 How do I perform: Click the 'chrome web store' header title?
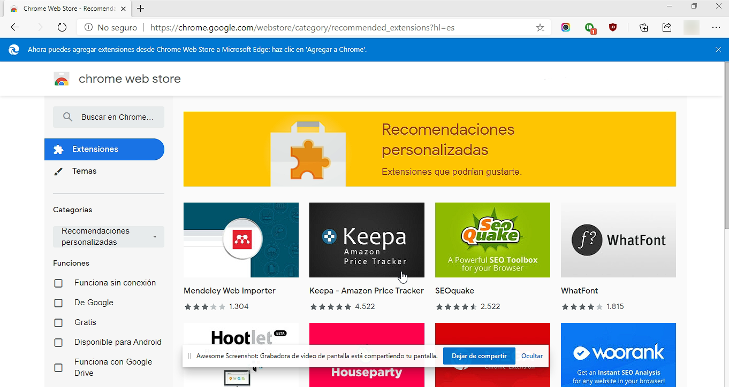pyautogui.click(x=130, y=79)
